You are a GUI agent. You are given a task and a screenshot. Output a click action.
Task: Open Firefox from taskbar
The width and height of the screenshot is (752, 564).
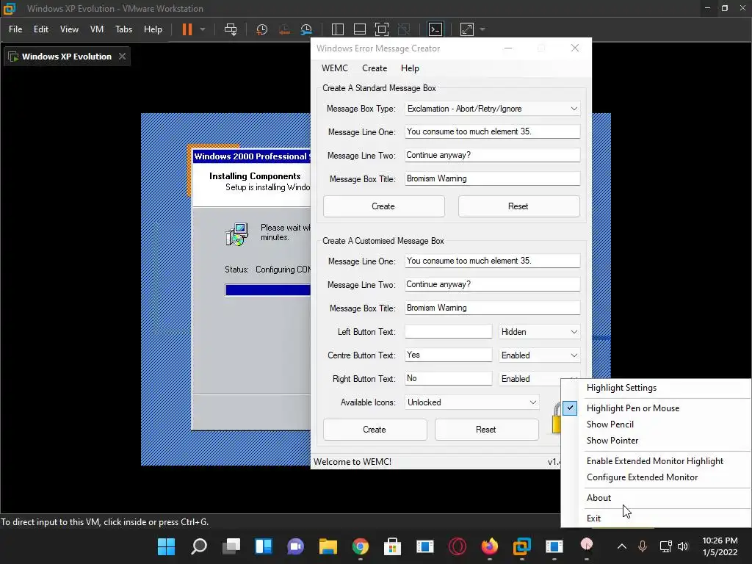pos(489,546)
